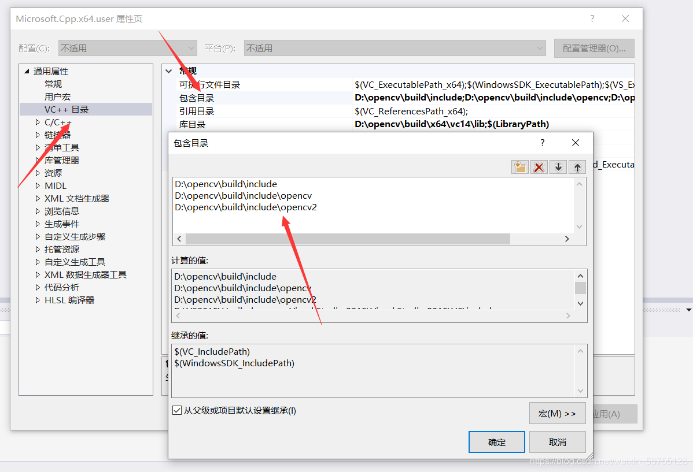Screen dimensions: 693x472
Task: Select HLSL 编译器 in the tree
Action: [69, 300]
